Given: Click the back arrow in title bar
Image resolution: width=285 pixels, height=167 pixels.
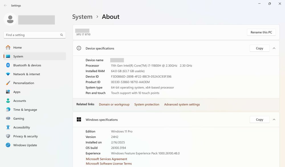Looking at the screenshot, I should pyautogui.click(x=5, y=5).
